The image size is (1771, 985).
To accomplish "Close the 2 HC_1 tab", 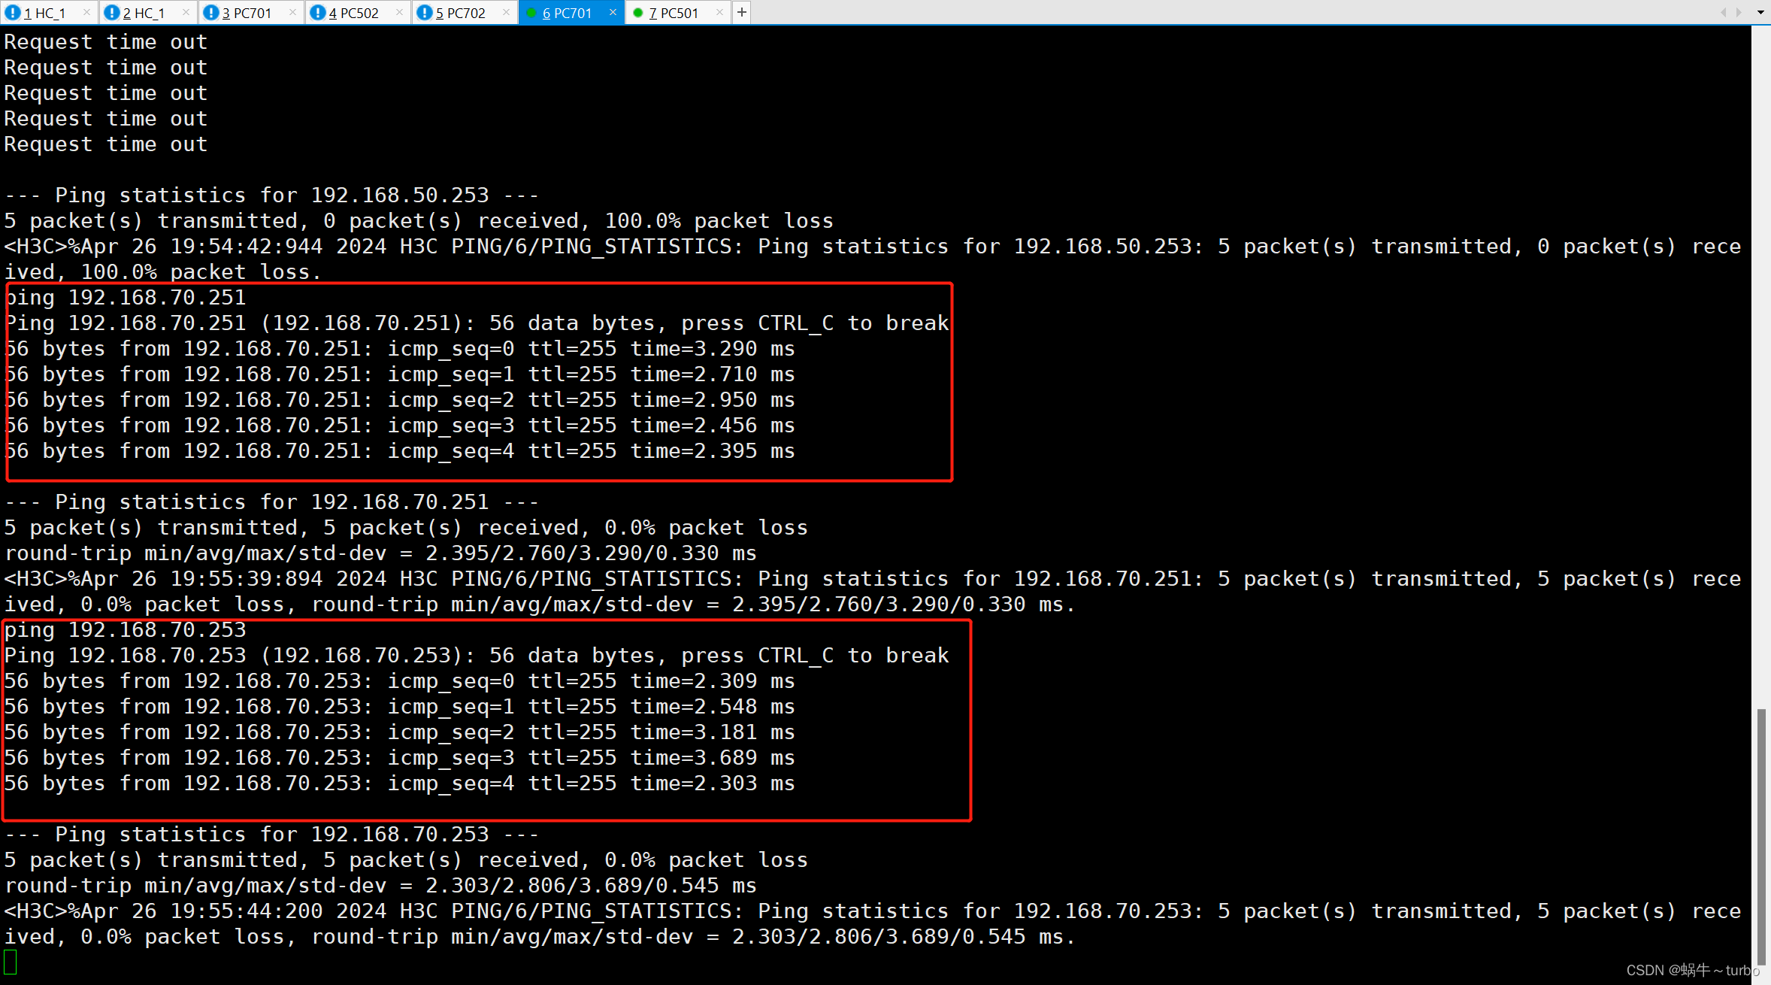I will 186,13.
